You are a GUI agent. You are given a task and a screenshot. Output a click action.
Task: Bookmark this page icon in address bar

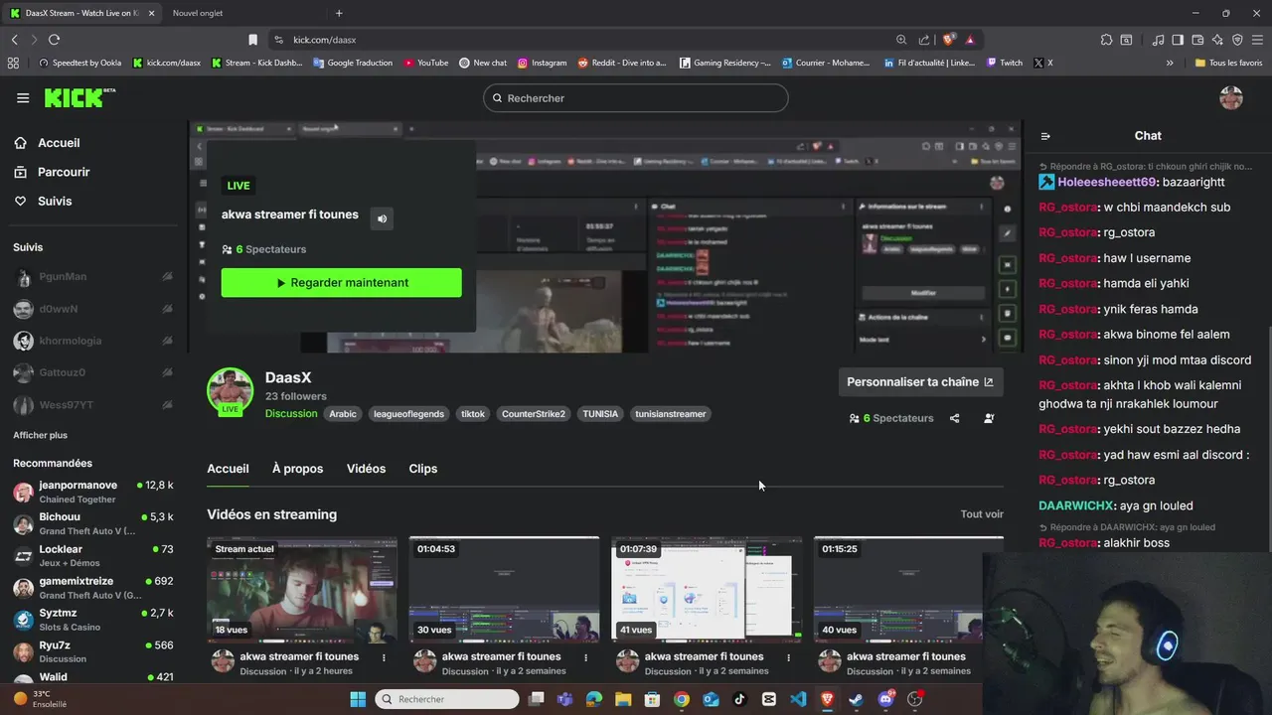pyautogui.click(x=252, y=40)
